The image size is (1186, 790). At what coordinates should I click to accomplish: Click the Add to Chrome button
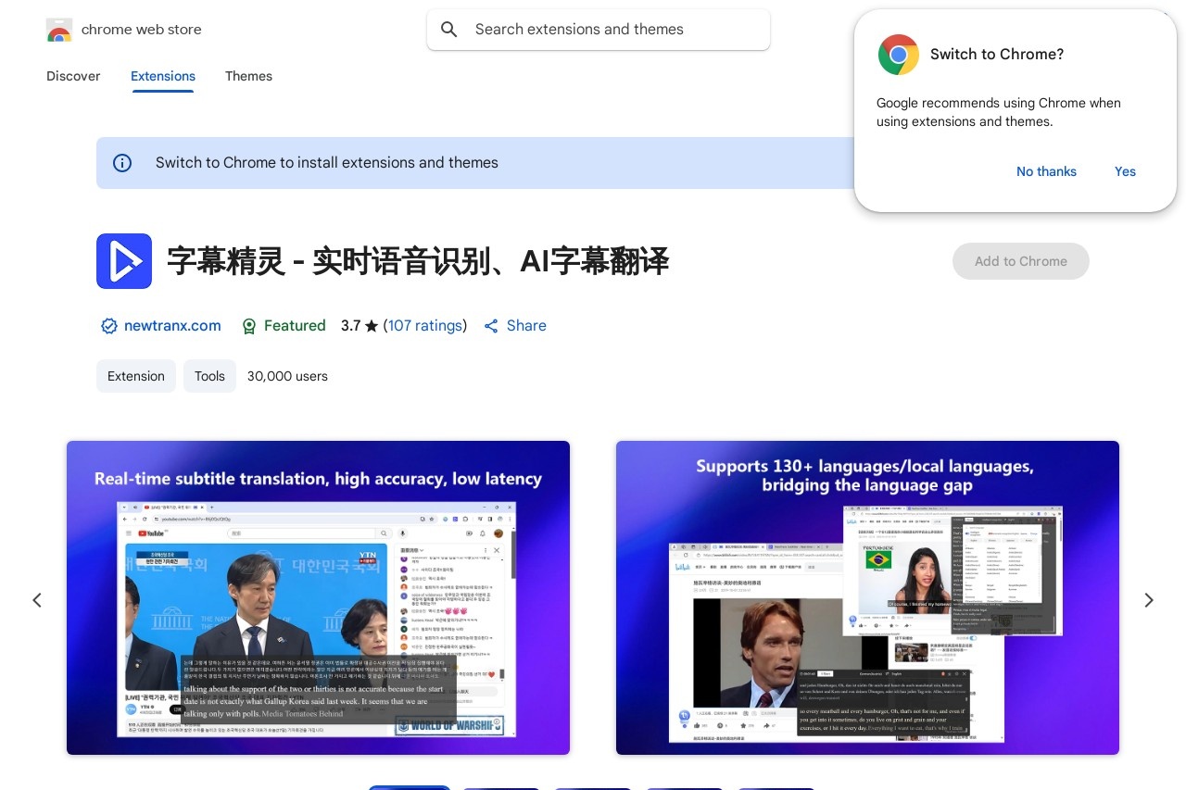(1021, 261)
